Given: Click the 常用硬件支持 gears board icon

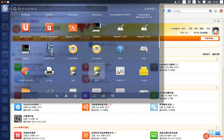Looking at the screenshot, I should pos(154,107).
